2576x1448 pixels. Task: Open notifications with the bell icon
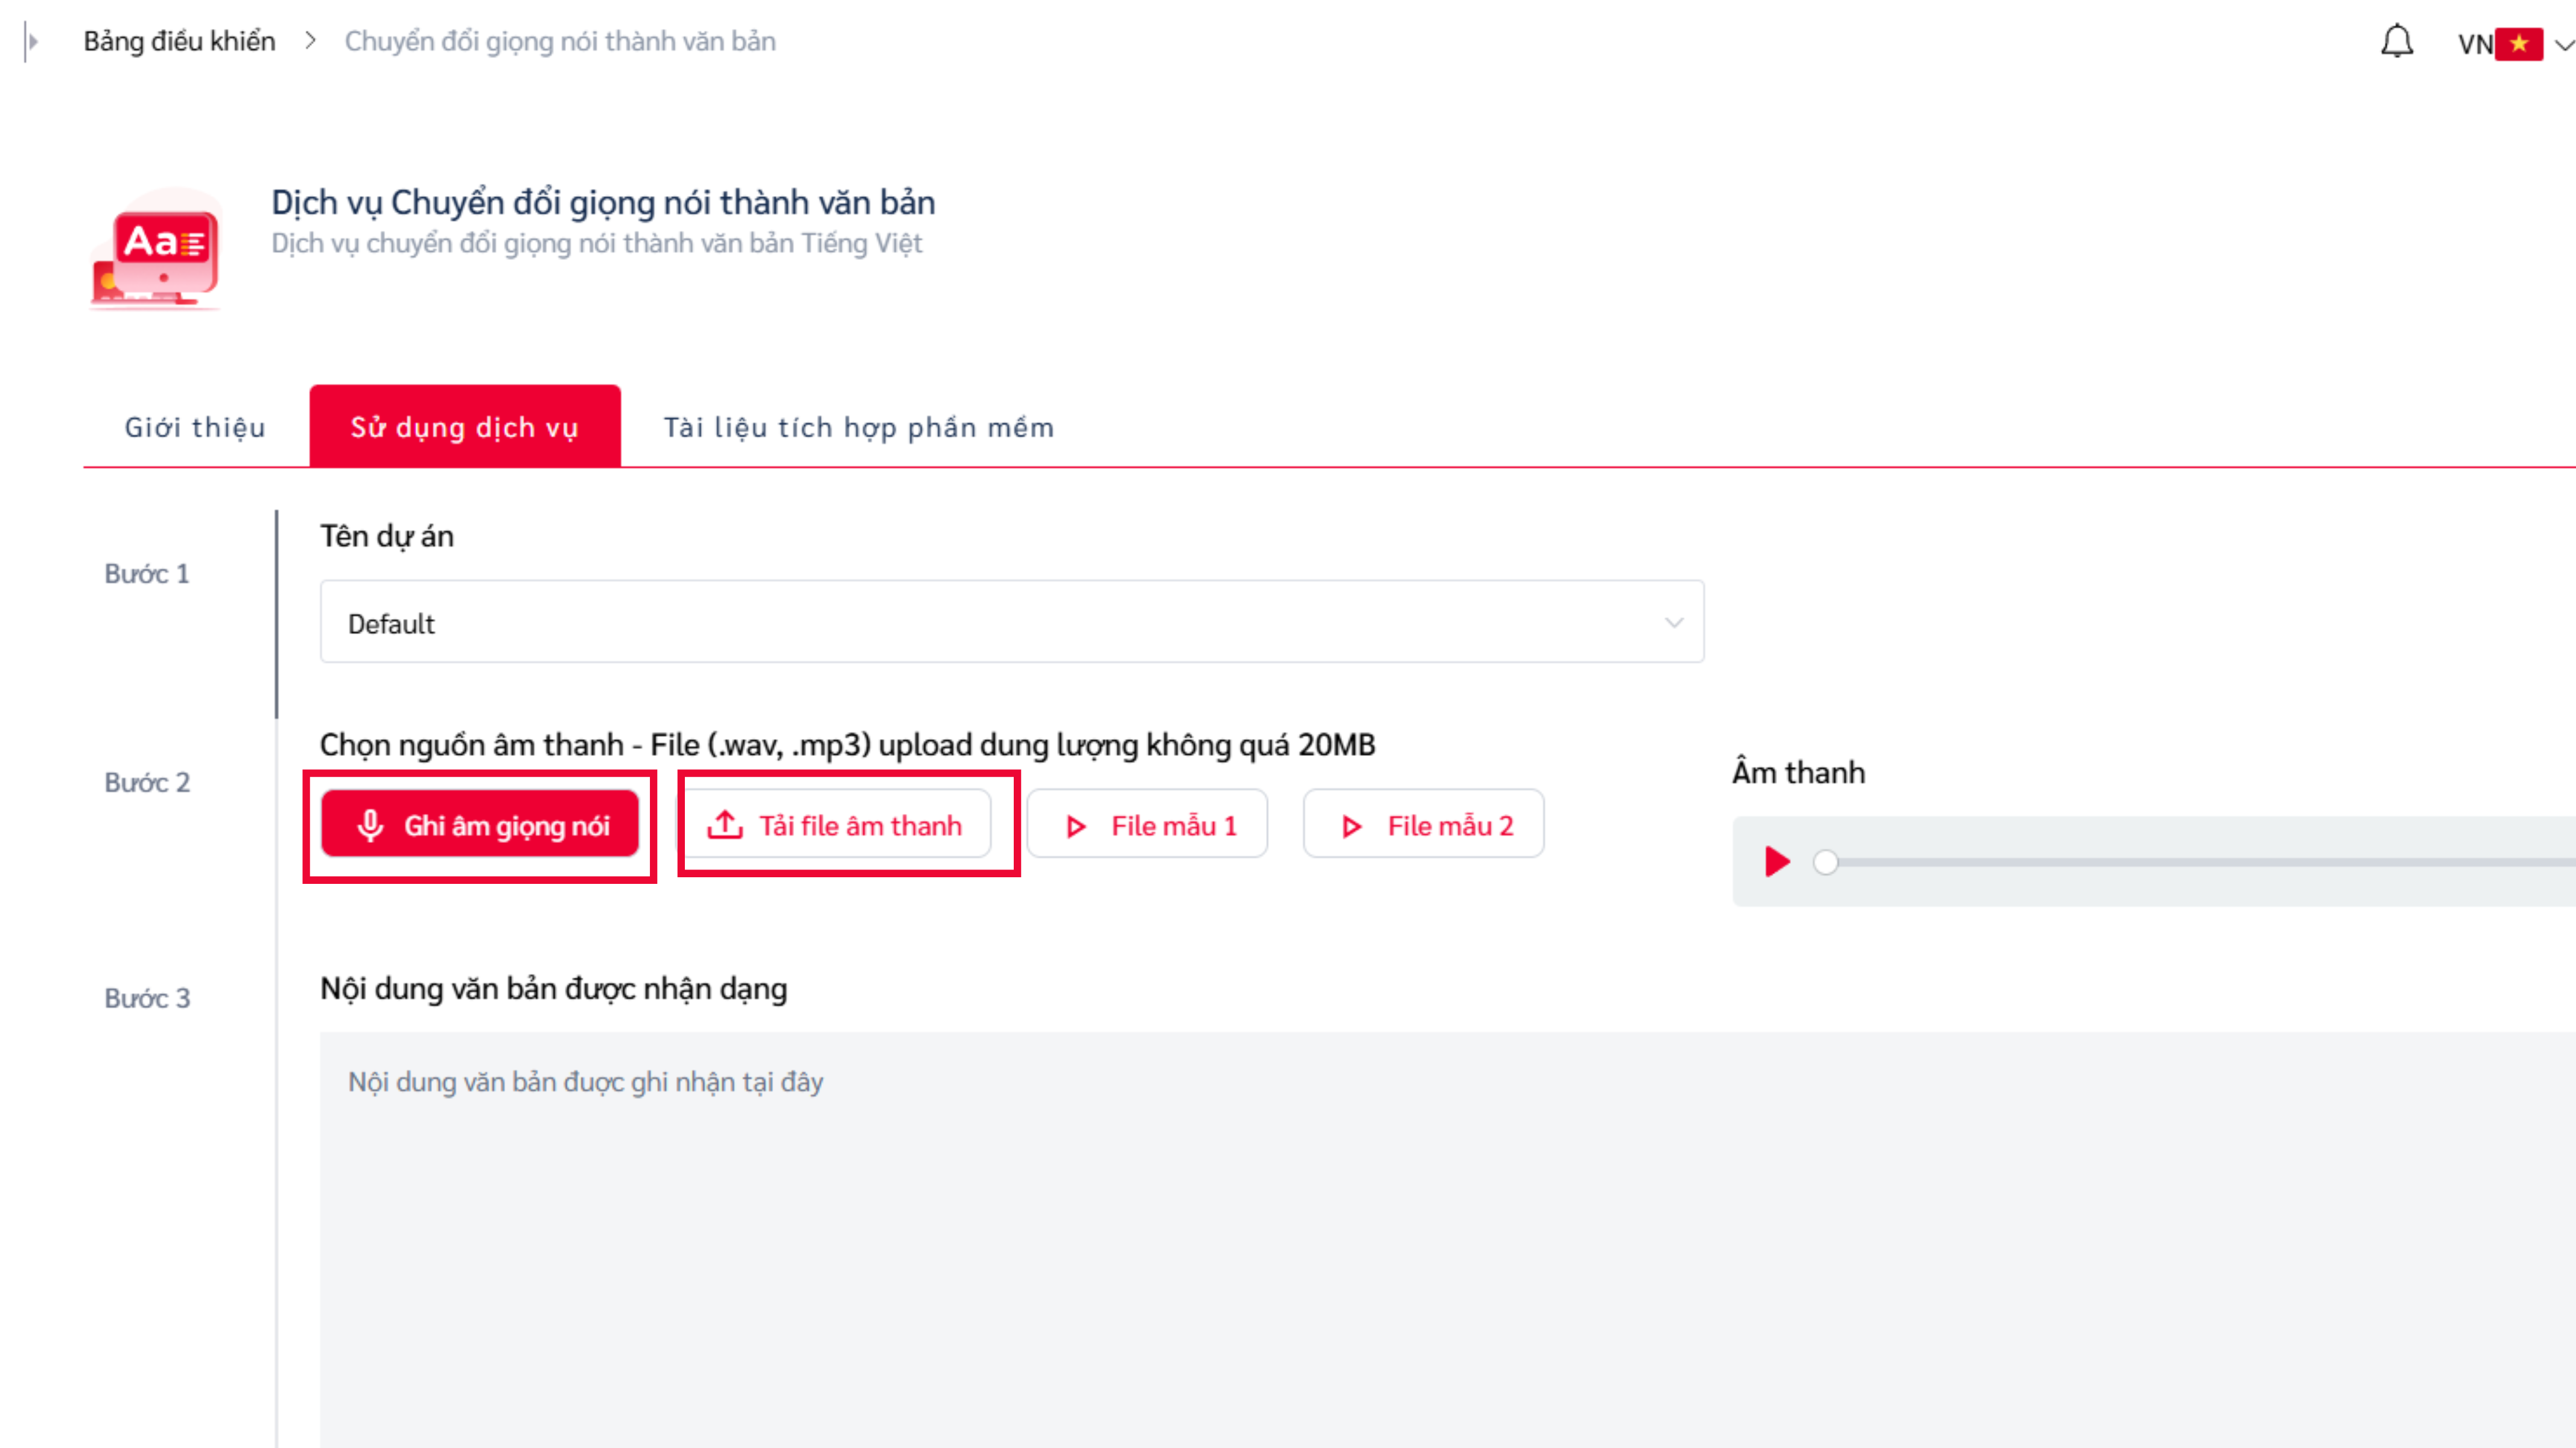click(2397, 42)
